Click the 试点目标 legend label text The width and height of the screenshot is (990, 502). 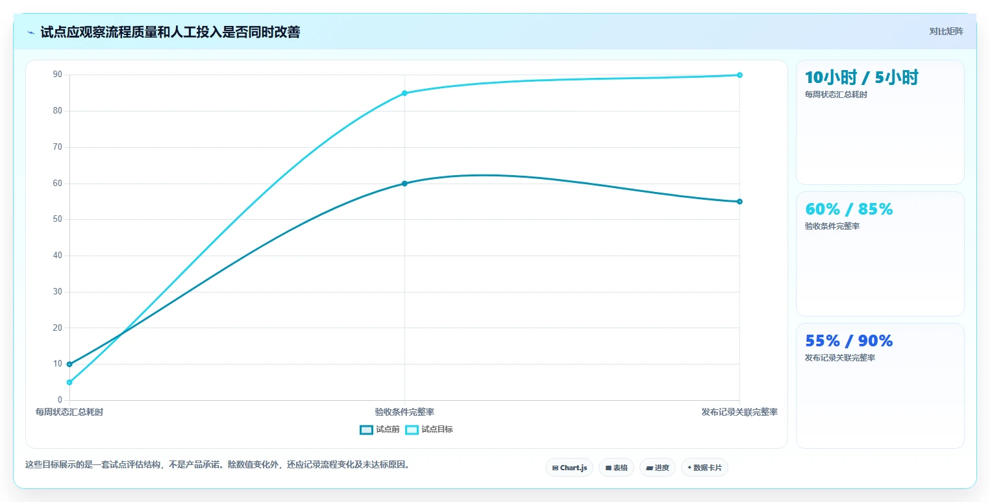437,429
